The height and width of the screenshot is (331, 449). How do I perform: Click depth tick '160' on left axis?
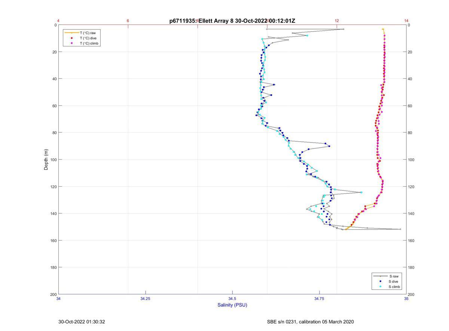coord(53,240)
